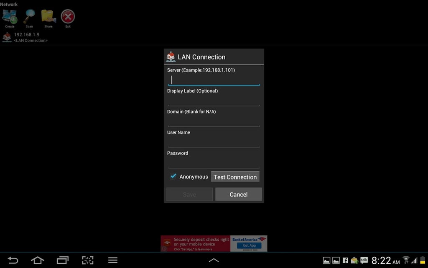Tap the Android back button
428x268 pixels.
point(13,260)
